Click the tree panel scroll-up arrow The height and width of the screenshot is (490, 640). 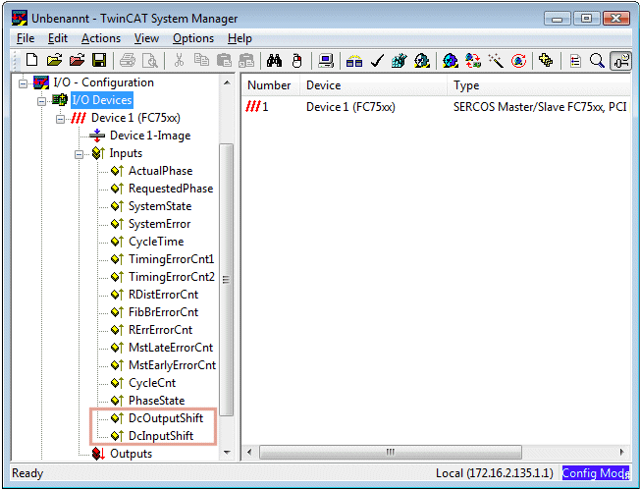[x=227, y=82]
